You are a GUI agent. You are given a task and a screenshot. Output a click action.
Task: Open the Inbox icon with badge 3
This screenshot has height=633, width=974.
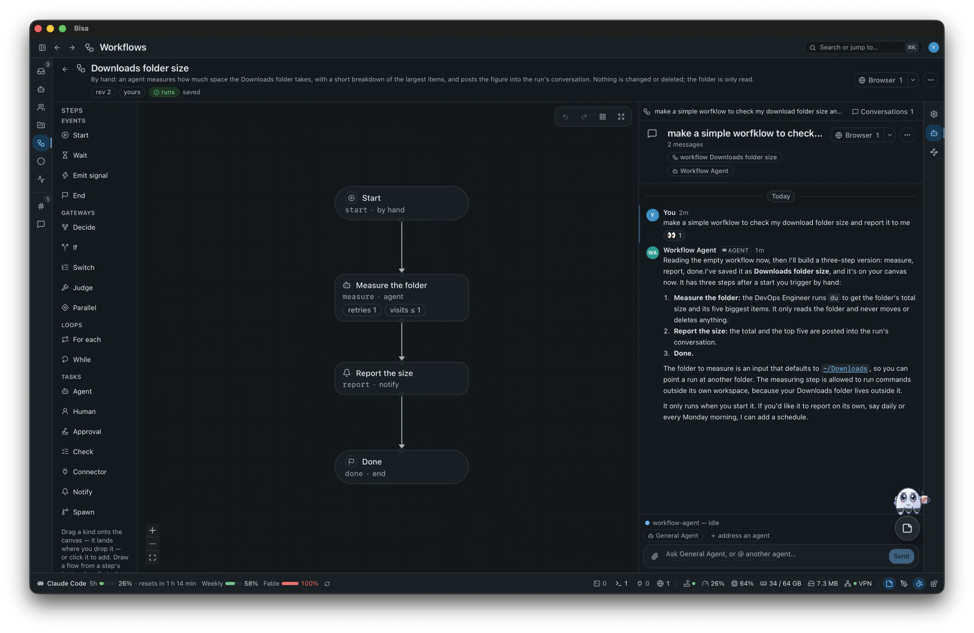click(x=41, y=71)
